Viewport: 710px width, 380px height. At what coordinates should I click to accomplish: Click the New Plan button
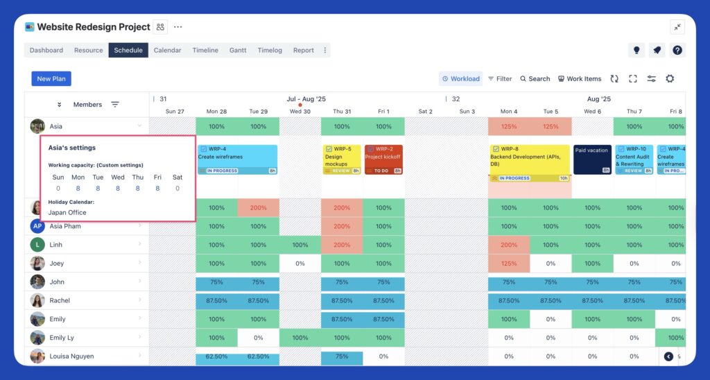[51, 79]
